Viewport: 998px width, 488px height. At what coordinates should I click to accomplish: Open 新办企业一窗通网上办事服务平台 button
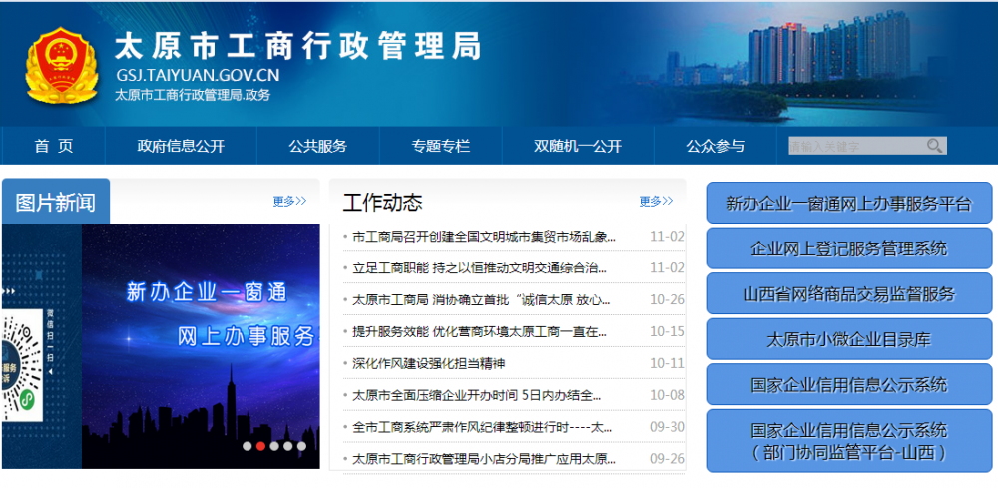click(848, 203)
